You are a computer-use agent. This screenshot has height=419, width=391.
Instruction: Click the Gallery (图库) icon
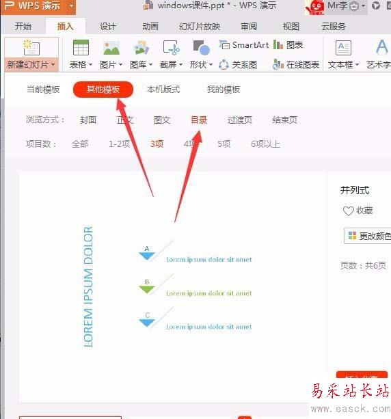click(x=141, y=48)
